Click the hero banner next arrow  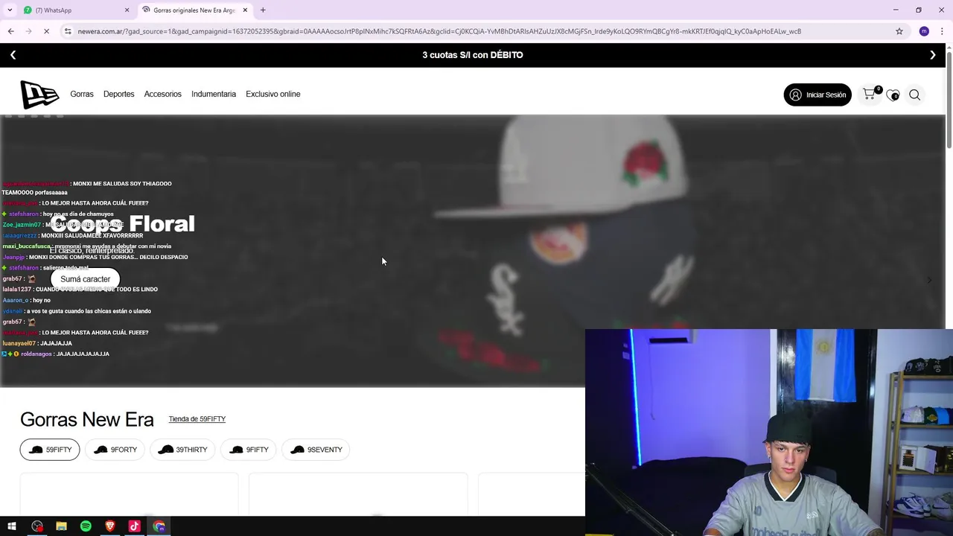(x=929, y=280)
